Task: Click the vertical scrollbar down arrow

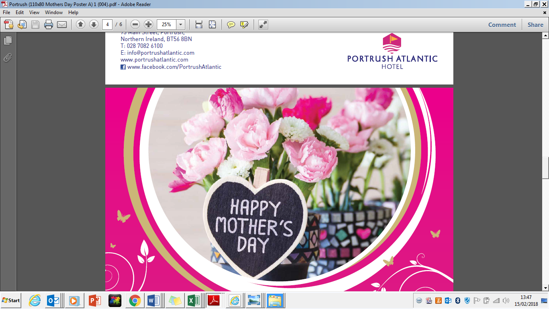Action: [x=545, y=288]
